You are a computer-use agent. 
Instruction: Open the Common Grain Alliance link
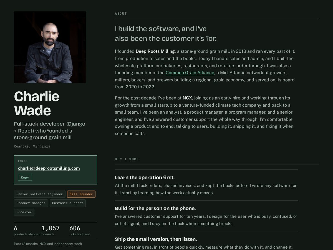coord(190,72)
